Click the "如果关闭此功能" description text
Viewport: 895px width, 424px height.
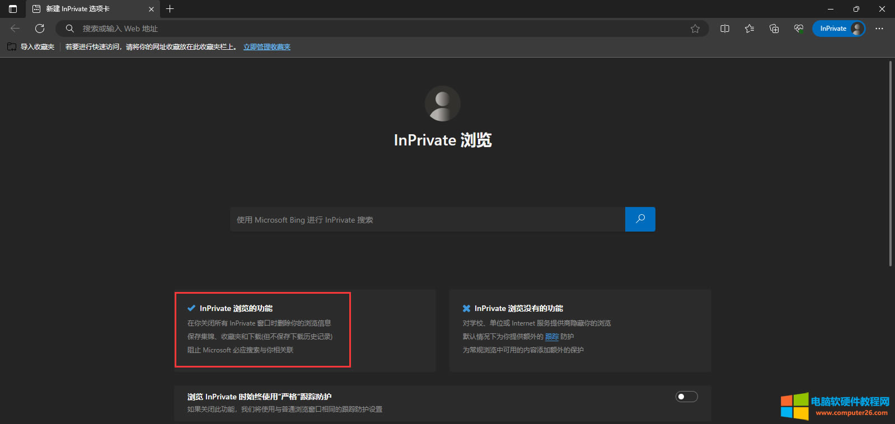click(x=285, y=409)
